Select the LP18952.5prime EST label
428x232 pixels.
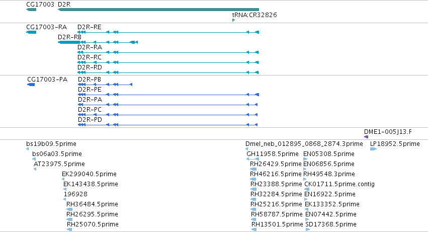click(395, 144)
